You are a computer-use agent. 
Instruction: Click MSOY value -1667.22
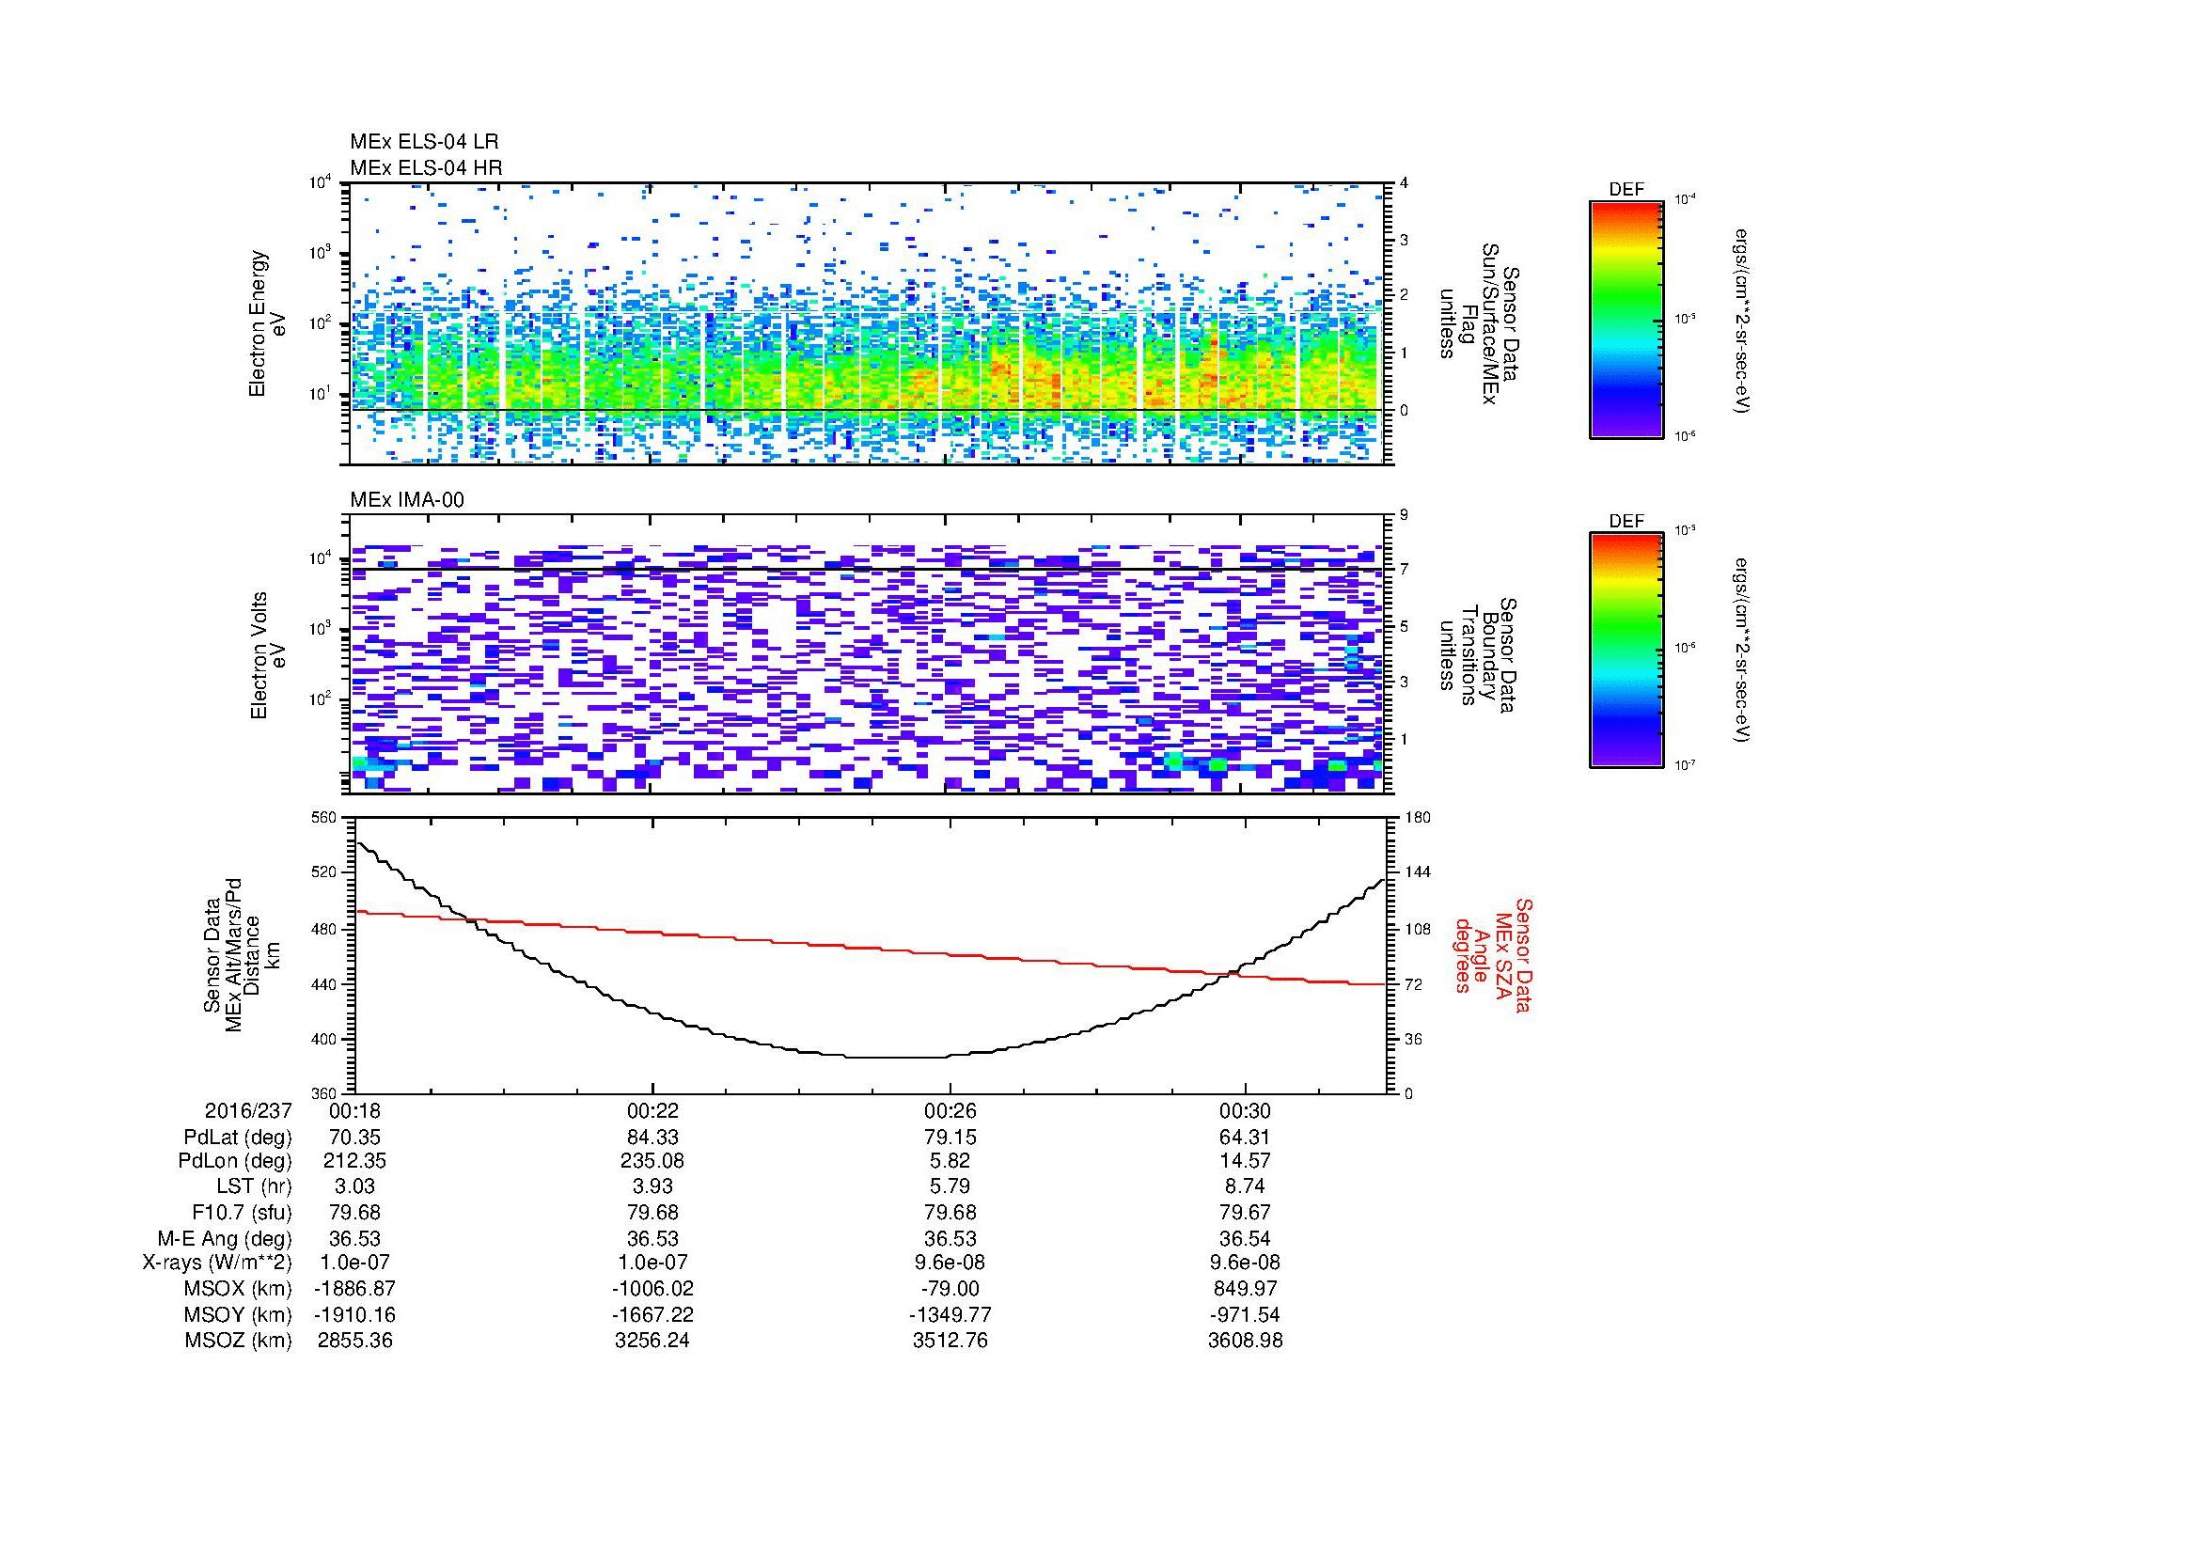click(x=652, y=1314)
